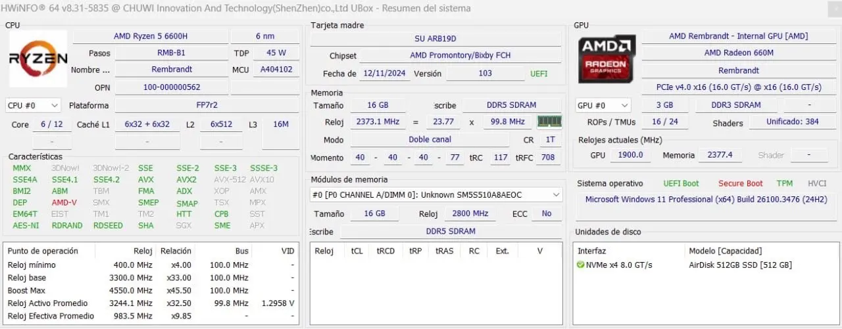Click the Microsoft Windows 11 Professional OS field
Image resolution: width=842 pixels, height=329 pixels.
[x=706, y=200]
